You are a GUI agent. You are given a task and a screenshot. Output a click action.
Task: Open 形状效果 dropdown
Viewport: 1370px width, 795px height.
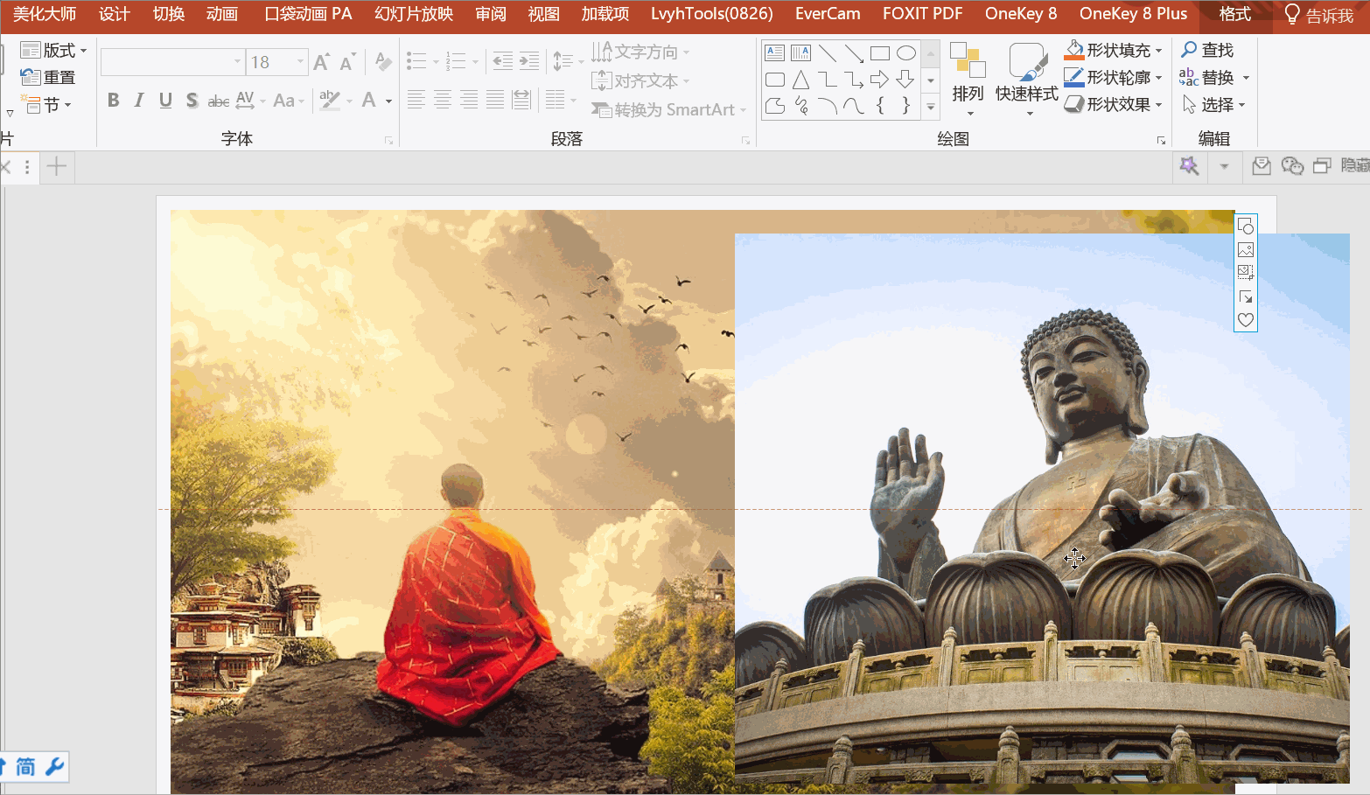1114,104
